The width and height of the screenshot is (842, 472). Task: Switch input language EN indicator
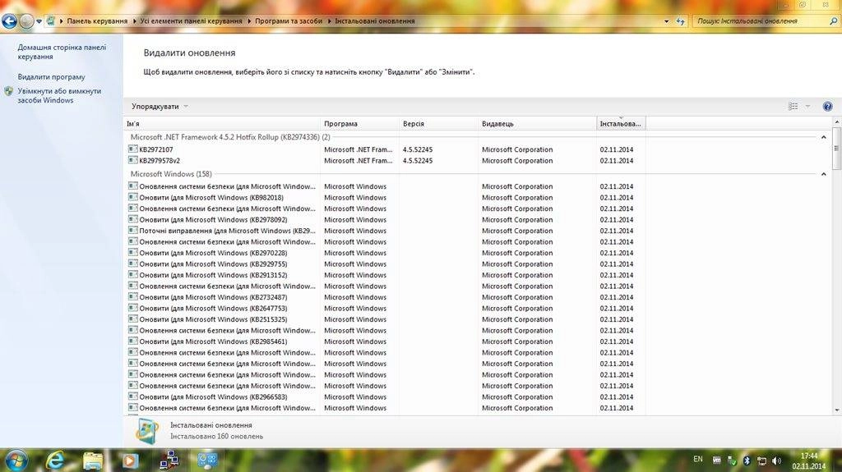click(698, 459)
